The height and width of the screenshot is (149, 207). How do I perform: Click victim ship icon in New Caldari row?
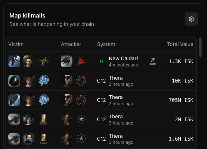pyautogui.click(x=14, y=61)
